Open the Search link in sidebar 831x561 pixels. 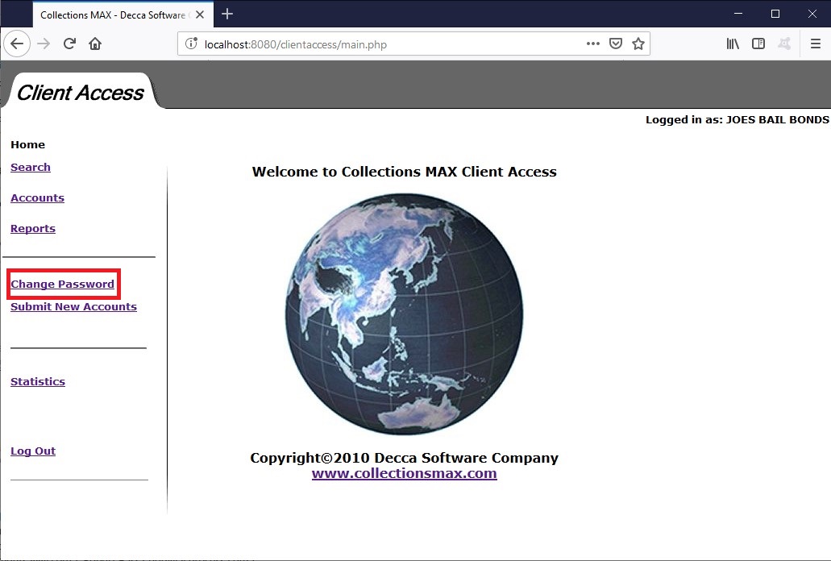point(31,168)
